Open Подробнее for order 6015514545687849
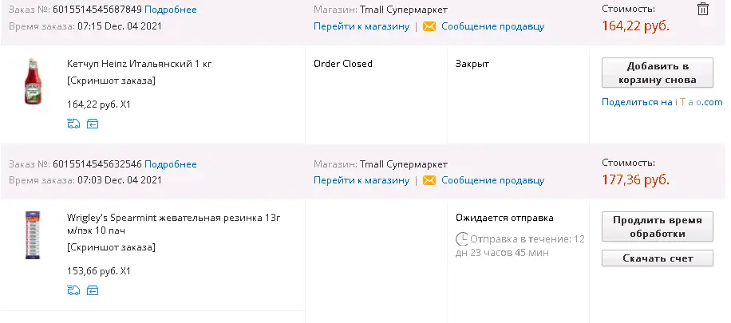 click(171, 10)
